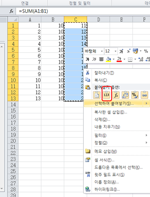The height and width of the screenshot is (197, 150).
Task: Apply percent style from the mini toolbar
Action: coord(146,51)
